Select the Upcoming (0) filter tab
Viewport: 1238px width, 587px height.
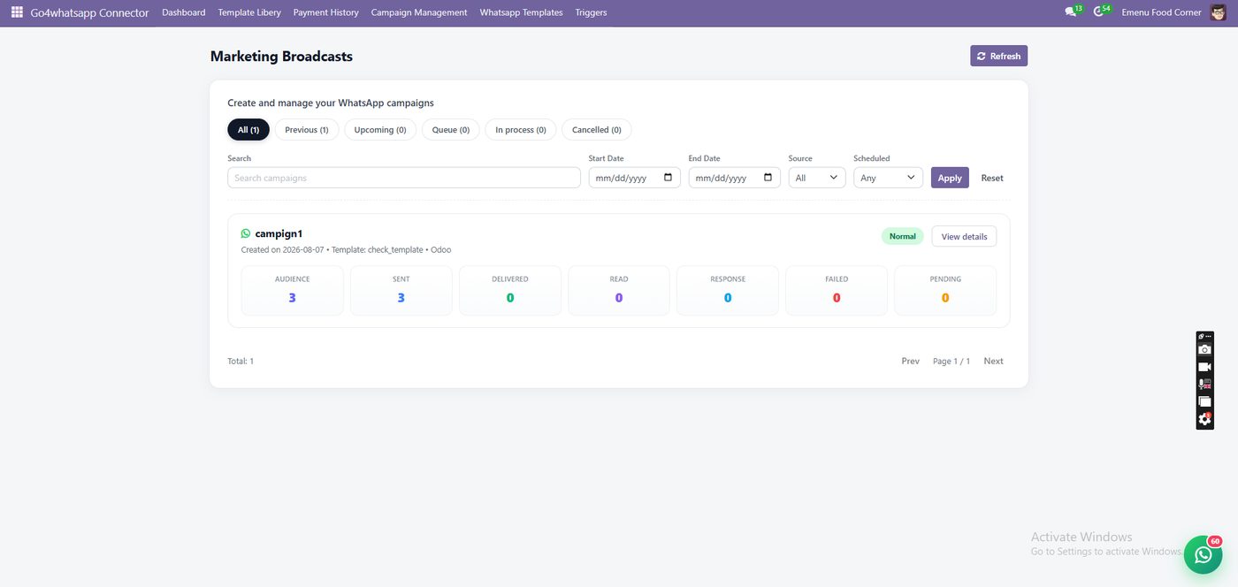tap(380, 130)
